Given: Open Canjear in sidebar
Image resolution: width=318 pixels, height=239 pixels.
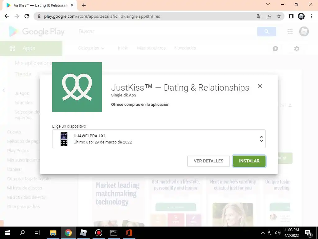Looking at the screenshot, I should point(14,169).
